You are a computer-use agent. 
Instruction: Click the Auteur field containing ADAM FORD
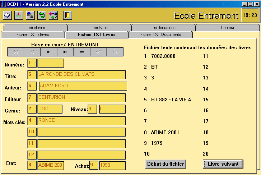pos(83,86)
